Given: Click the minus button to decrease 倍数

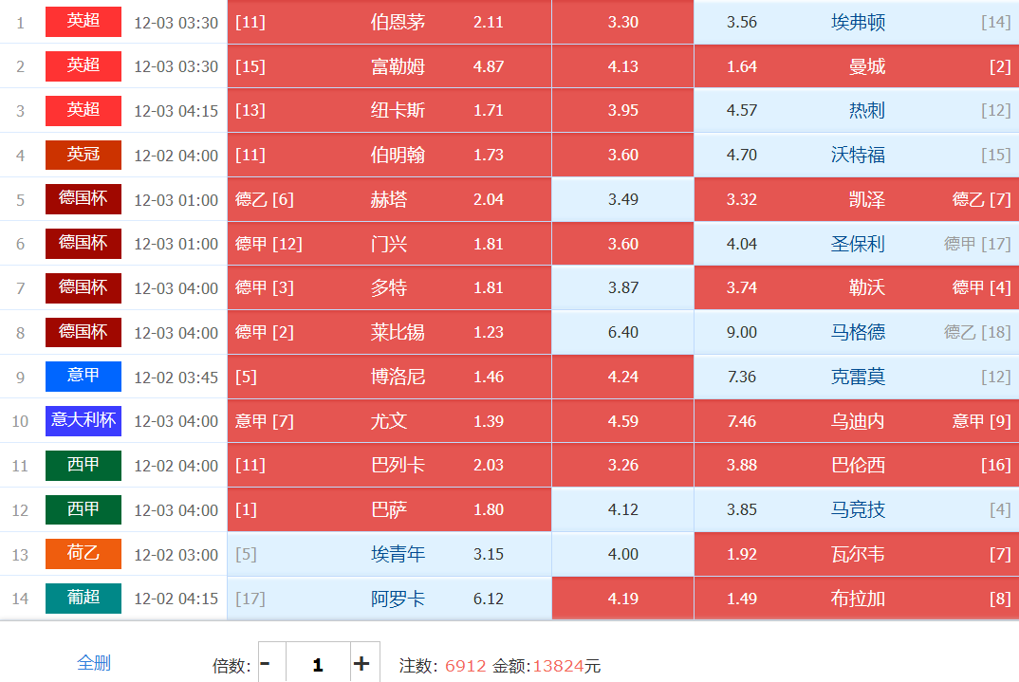Looking at the screenshot, I should (266, 664).
